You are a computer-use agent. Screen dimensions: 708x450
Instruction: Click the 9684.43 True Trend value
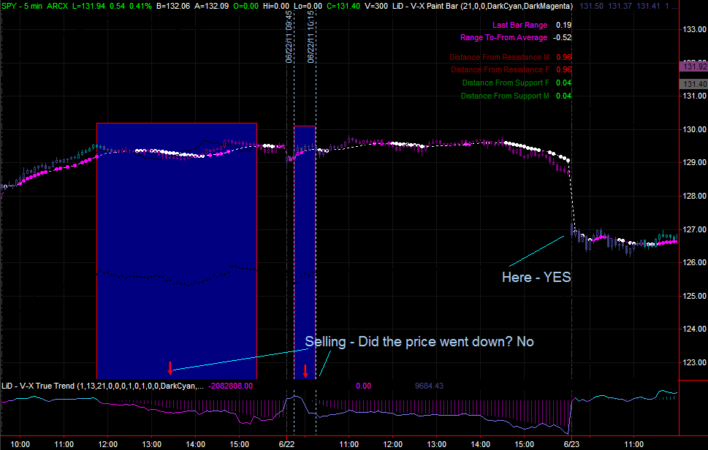[x=429, y=386]
